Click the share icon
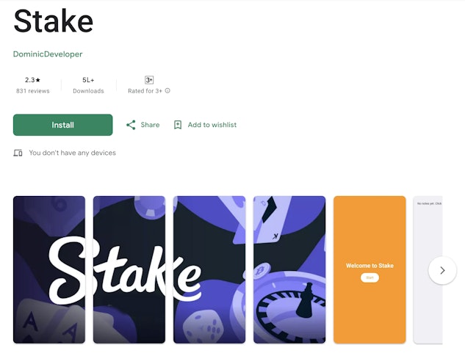Viewport: 465px width, 356px height. pyautogui.click(x=131, y=125)
